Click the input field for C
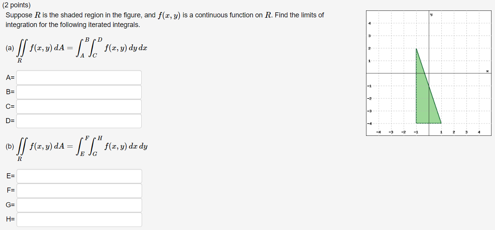This screenshot has width=495, height=230. 79,107
